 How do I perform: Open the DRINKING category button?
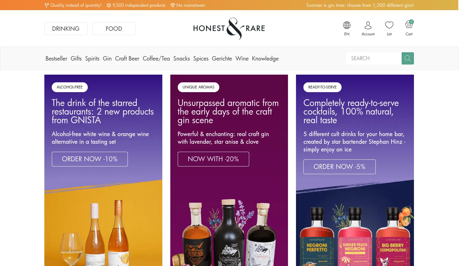[x=66, y=29]
